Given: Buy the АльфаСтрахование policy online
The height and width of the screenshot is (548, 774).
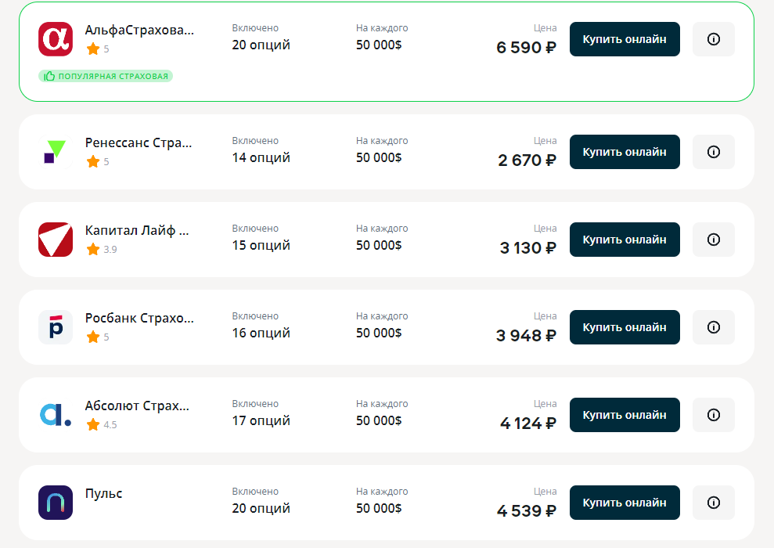Looking at the screenshot, I should click(x=625, y=39).
